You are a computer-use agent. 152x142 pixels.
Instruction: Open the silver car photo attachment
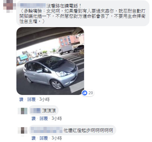50,61
